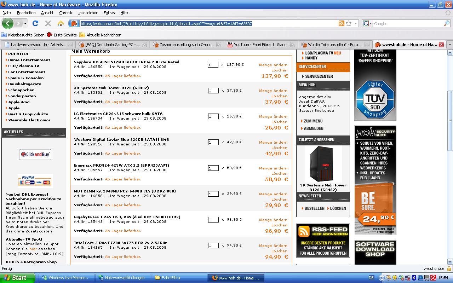This screenshot has width=453, height=283.
Task: Open the list-all-tabs dropdown
Action: (x=450, y=45)
